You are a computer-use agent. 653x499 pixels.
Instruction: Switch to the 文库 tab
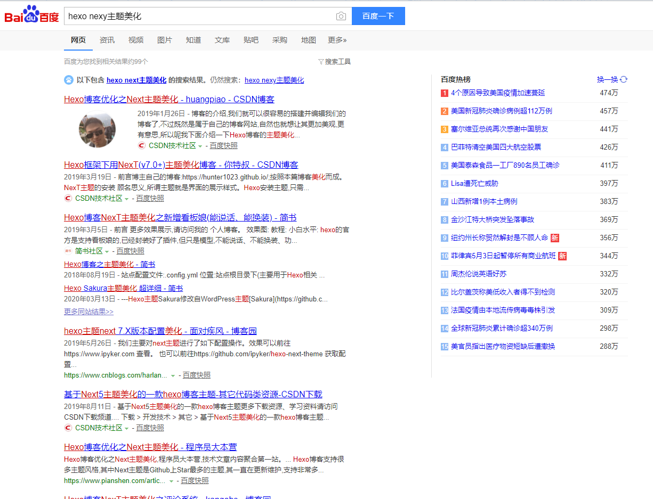(x=222, y=40)
